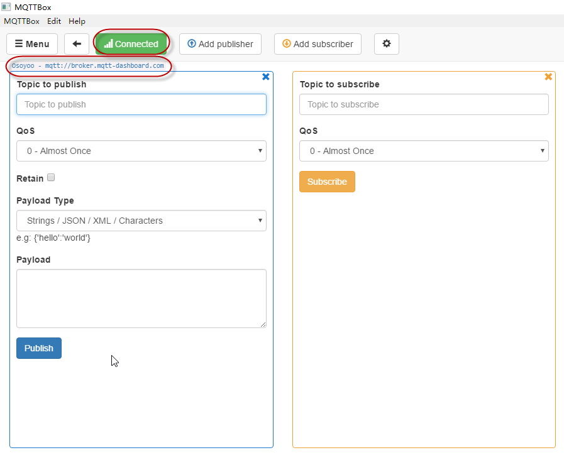This screenshot has height=455, width=564.
Task: Open the MQTTBox menu in menu bar
Action: pos(21,21)
